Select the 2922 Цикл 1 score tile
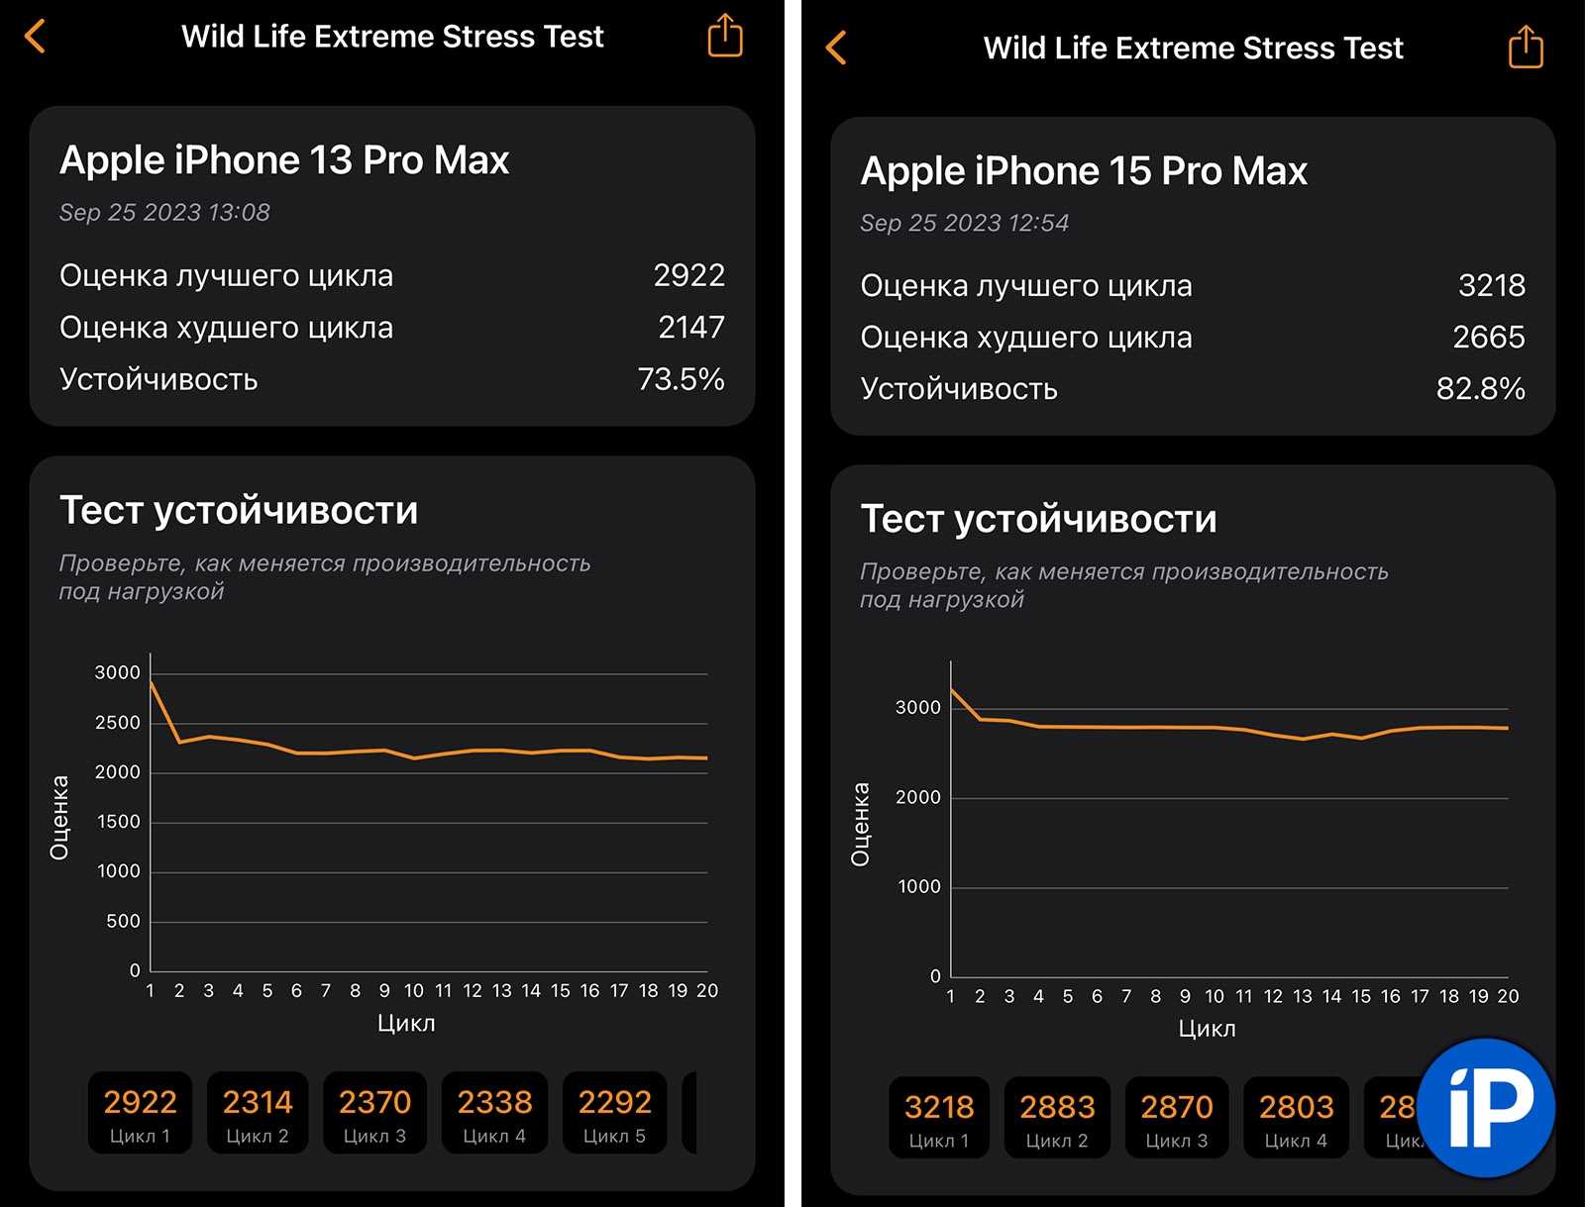This screenshot has width=1585, height=1207. coord(140,1114)
